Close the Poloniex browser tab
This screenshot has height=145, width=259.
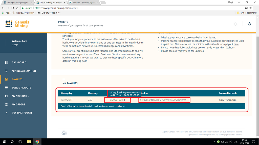pyautogui.click(x=97, y=3)
